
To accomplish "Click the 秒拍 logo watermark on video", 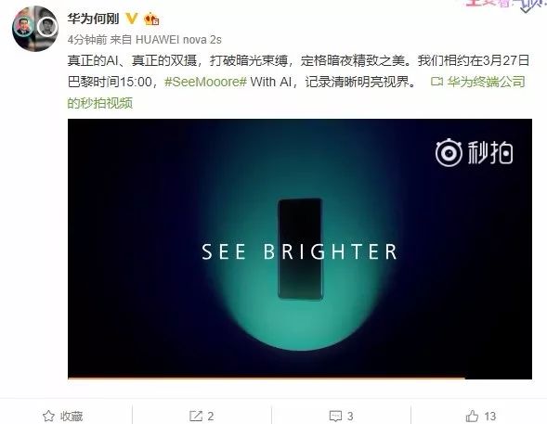I will 474,152.
